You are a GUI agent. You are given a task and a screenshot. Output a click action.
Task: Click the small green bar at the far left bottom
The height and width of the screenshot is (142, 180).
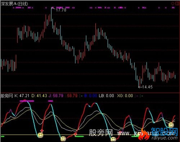3,136
